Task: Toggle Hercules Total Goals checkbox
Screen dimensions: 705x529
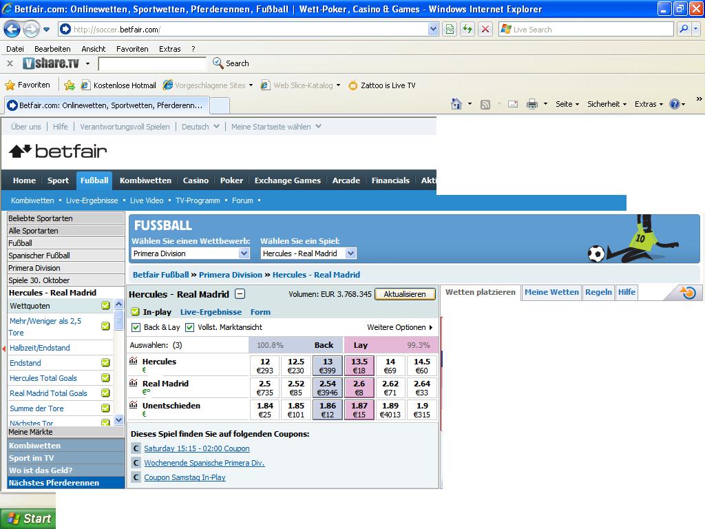Action: click(x=105, y=378)
